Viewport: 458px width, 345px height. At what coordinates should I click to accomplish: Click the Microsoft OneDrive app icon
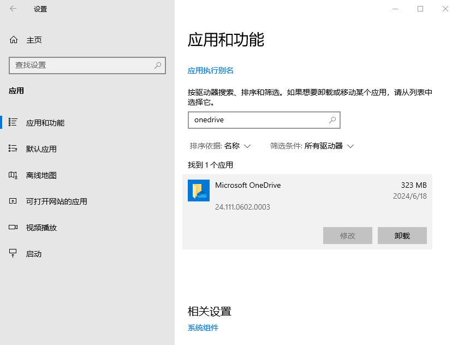198,191
